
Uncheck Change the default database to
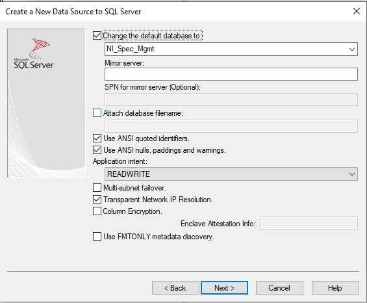click(x=97, y=36)
